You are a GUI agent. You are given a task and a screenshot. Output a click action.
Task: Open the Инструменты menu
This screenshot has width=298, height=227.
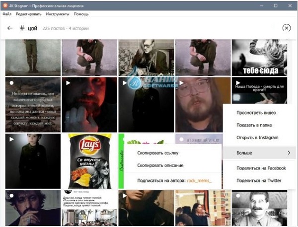click(58, 14)
